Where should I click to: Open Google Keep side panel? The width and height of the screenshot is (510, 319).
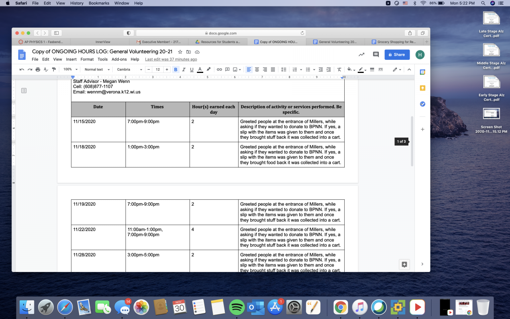(x=422, y=88)
